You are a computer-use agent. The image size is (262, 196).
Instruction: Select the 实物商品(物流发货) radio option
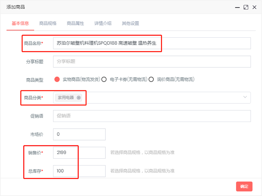coord(57,79)
